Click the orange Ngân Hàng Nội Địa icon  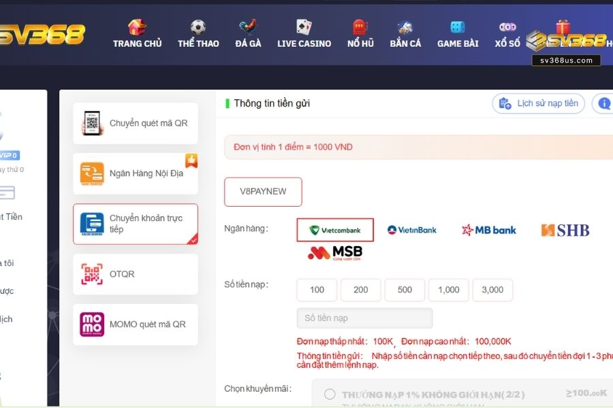click(x=92, y=173)
